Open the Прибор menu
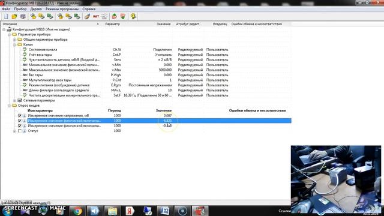The width and height of the screenshot is (384, 216). (20, 9)
